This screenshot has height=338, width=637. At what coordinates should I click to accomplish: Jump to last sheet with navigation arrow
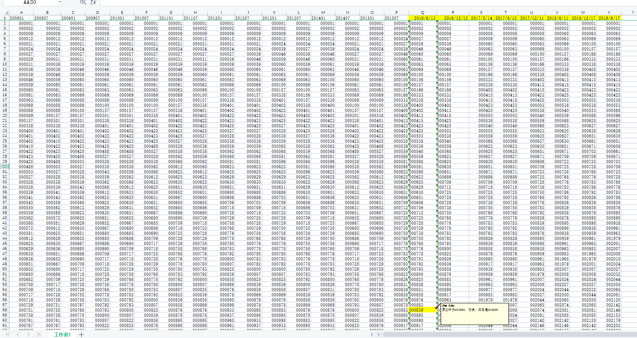coord(39,334)
